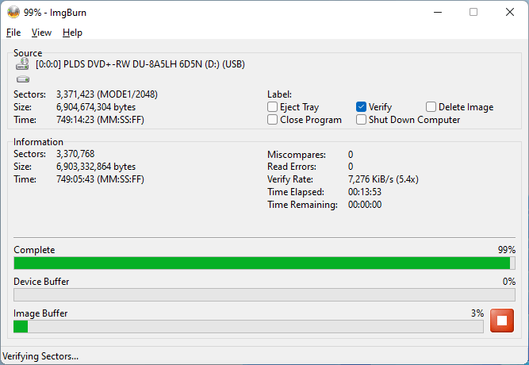Image resolution: width=529 pixels, height=365 pixels.
Task: Open the Help menu
Action: click(x=72, y=33)
